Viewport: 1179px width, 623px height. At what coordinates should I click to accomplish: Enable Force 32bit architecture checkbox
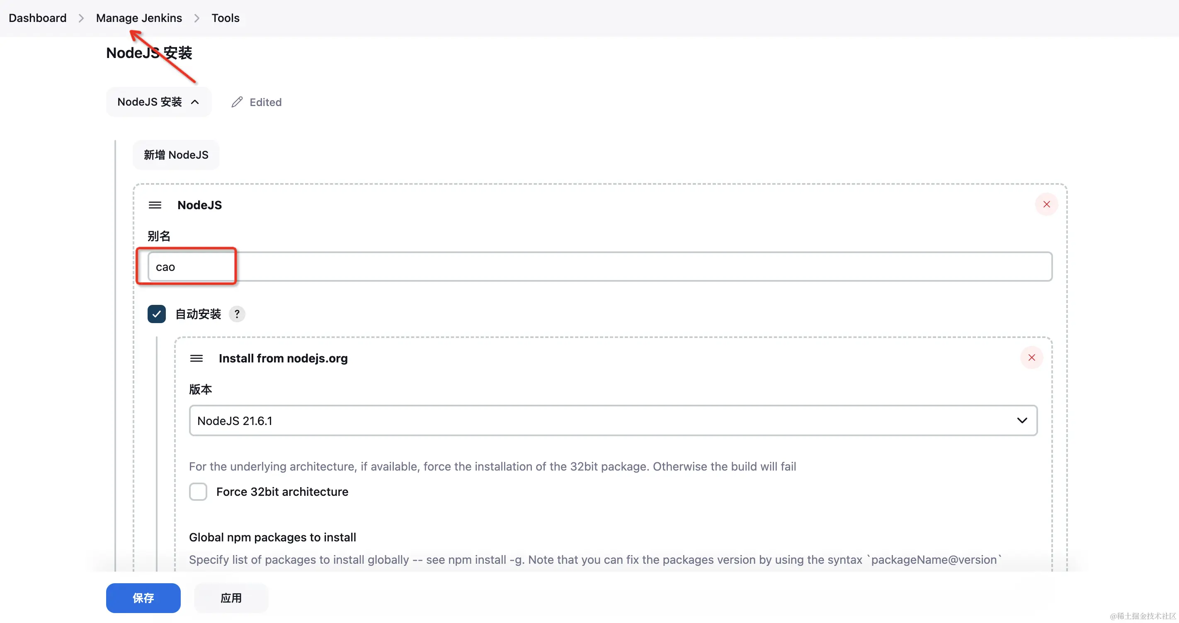pos(198,492)
